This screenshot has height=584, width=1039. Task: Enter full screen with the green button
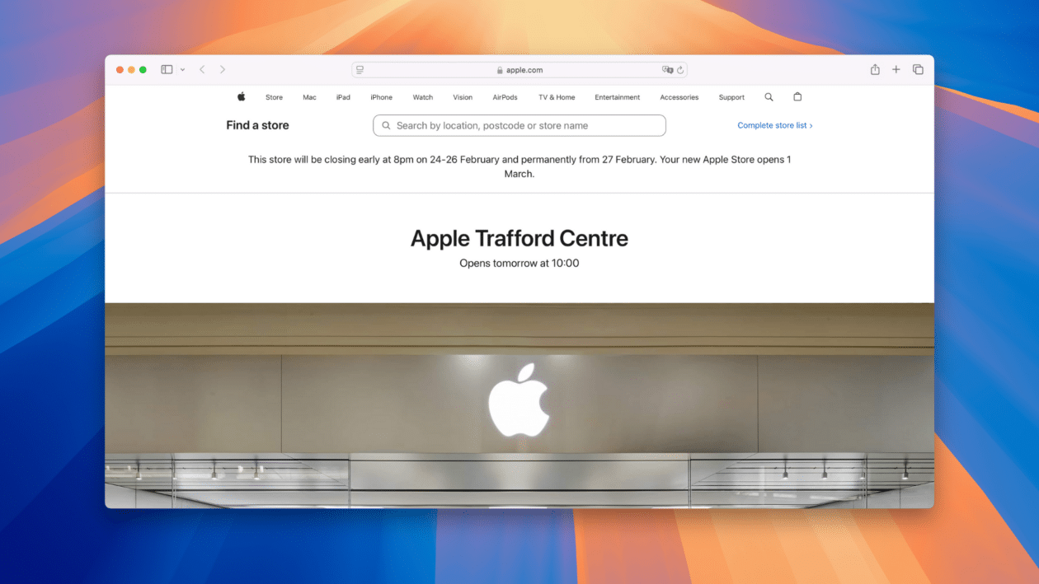click(143, 70)
